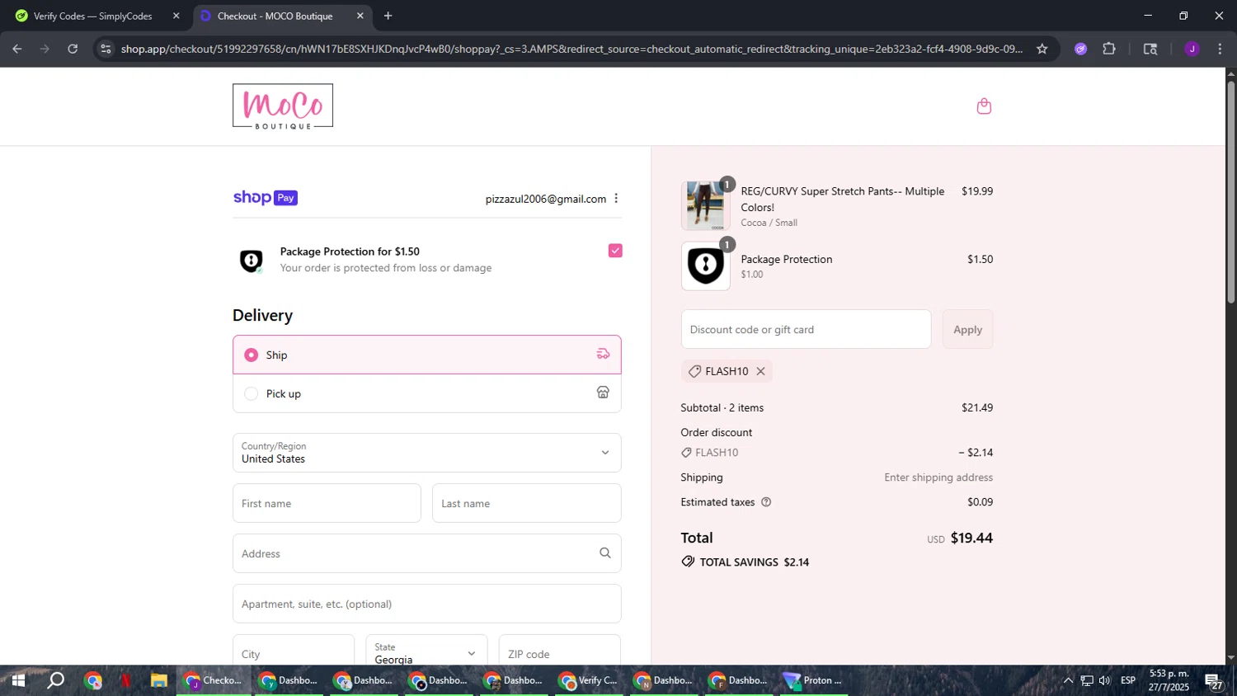The width and height of the screenshot is (1237, 696).
Task: Open the State dropdown
Action: pos(426,650)
